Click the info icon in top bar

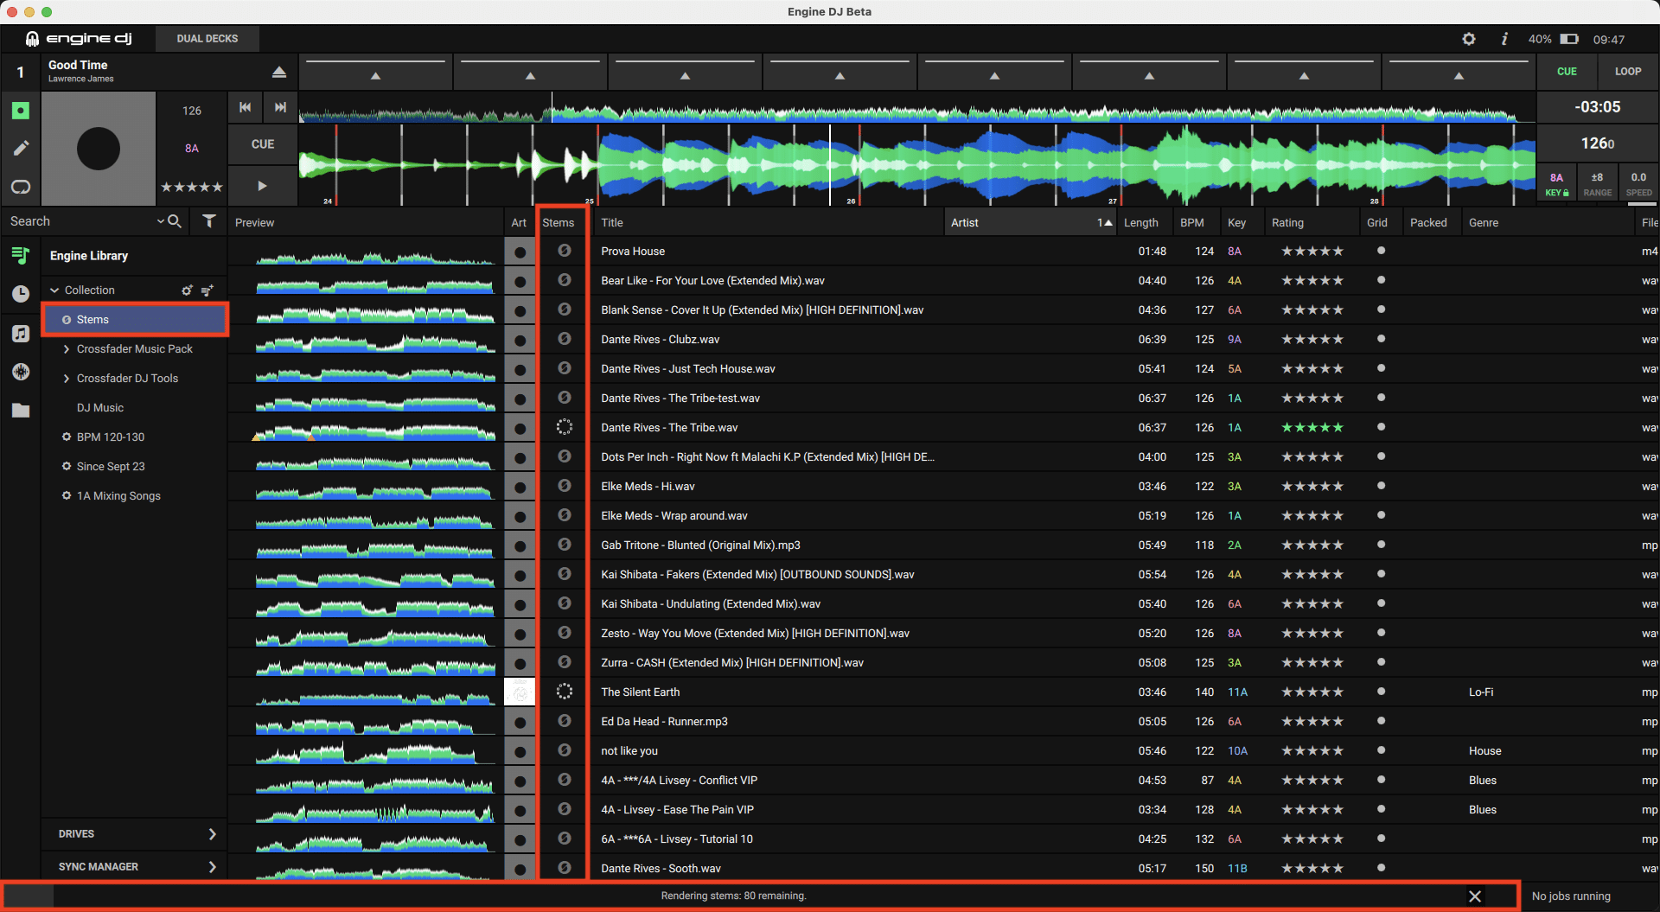(1504, 39)
